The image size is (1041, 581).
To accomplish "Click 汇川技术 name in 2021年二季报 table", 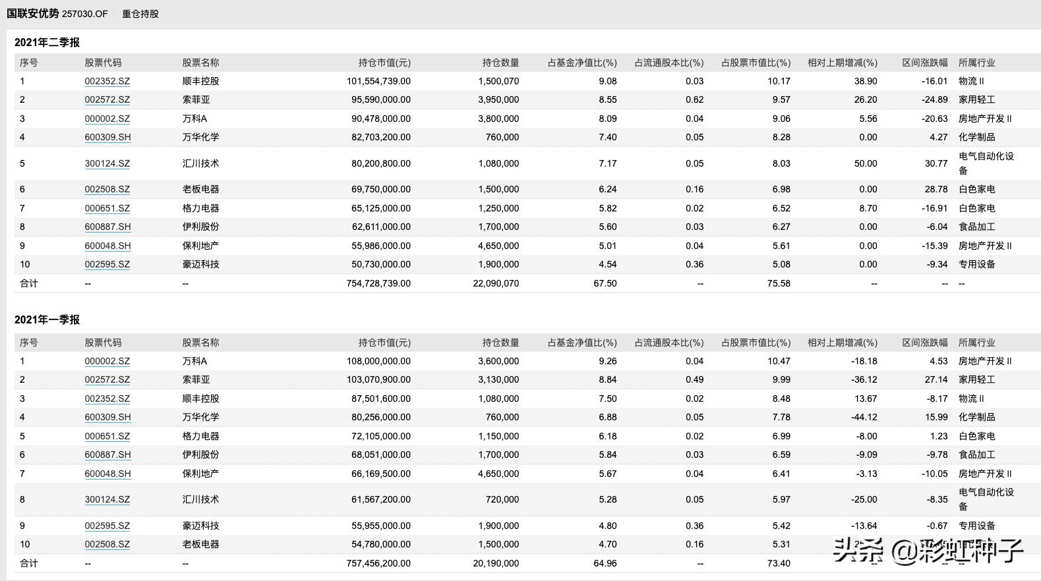I will [x=200, y=163].
